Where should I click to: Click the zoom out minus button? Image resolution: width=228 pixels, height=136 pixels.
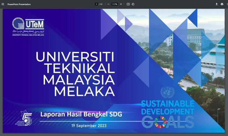coord(109,4)
